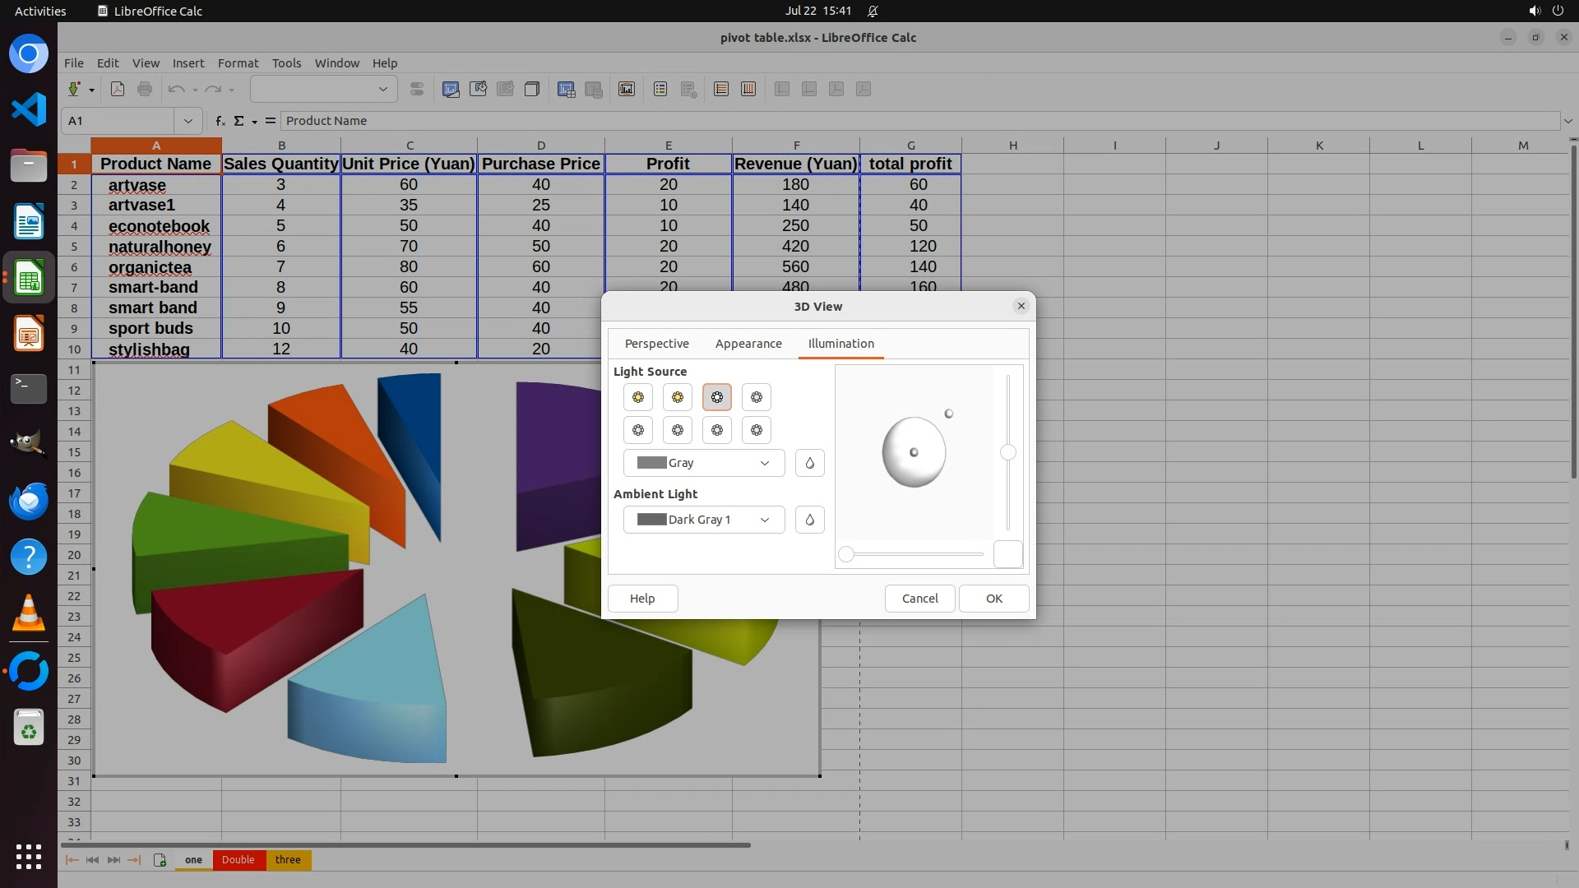This screenshot has height=888, width=1579.
Task: Open the chart element selector dropdown
Action: click(x=382, y=89)
